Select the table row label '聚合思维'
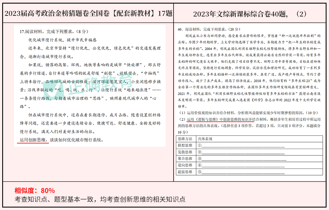The image size is (329, 210). [x=185, y=159]
